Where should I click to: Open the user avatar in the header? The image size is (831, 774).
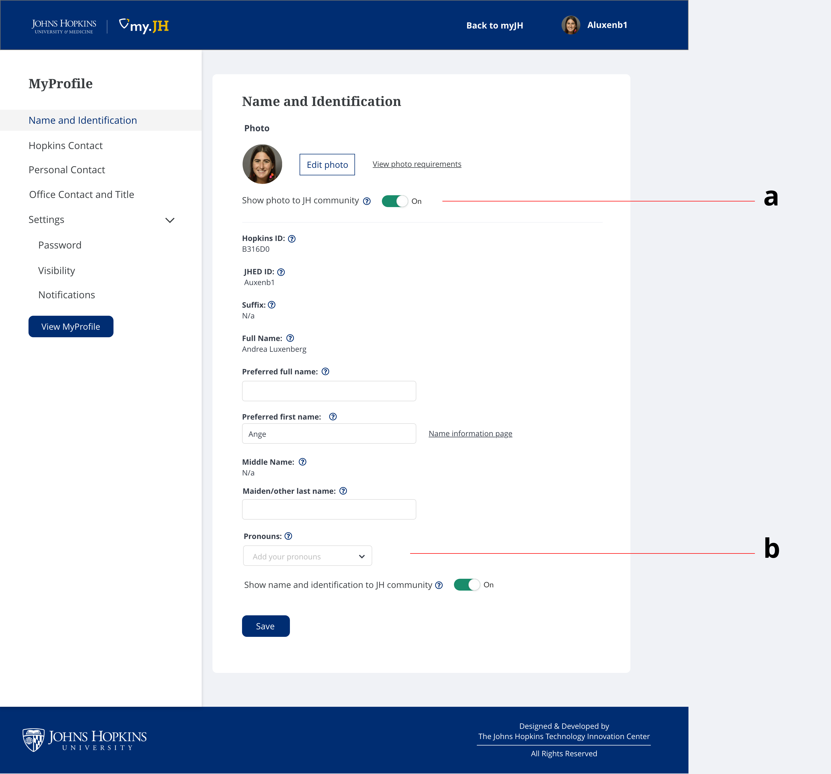[571, 25]
